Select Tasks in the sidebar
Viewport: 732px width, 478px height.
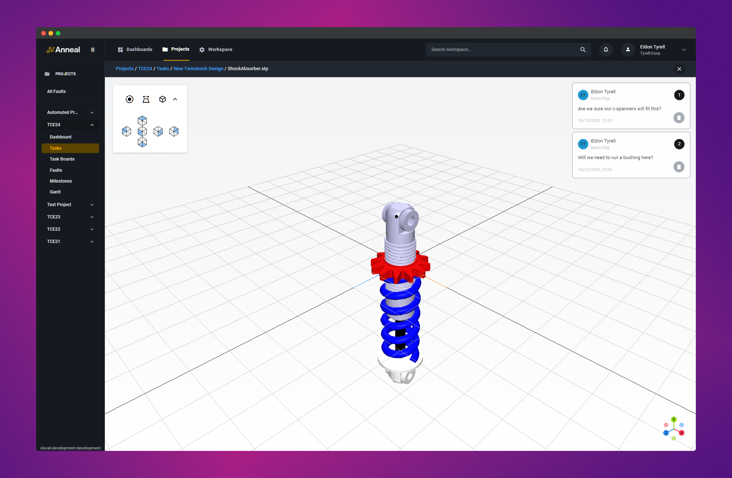(x=70, y=148)
